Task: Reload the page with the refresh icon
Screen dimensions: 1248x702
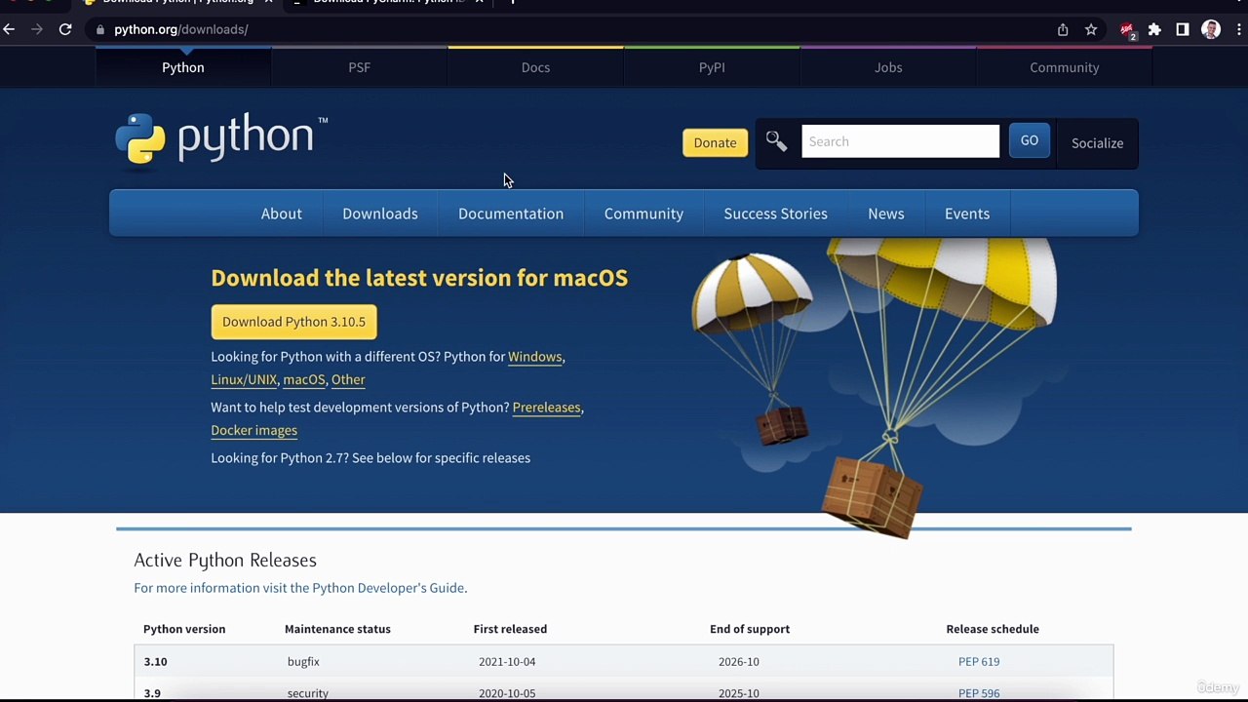Action: (65, 29)
